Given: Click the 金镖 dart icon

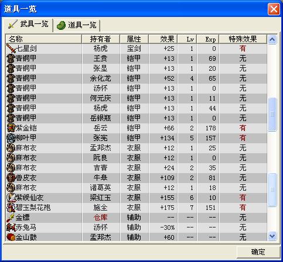Looking at the screenshot, I should pyautogui.click(x=11, y=218).
